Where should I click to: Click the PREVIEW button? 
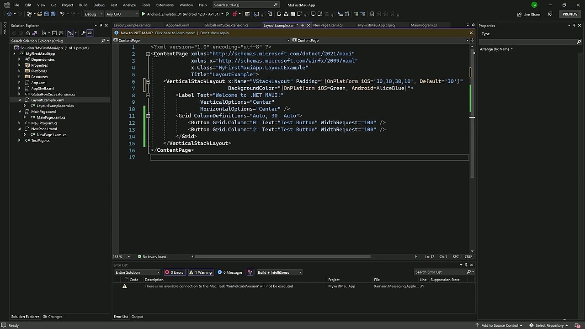(x=570, y=14)
